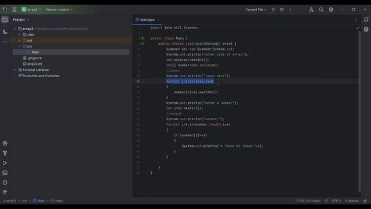The width and height of the screenshot is (371, 209).
Task: Open more run actions menu
Action: [x=290, y=9]
